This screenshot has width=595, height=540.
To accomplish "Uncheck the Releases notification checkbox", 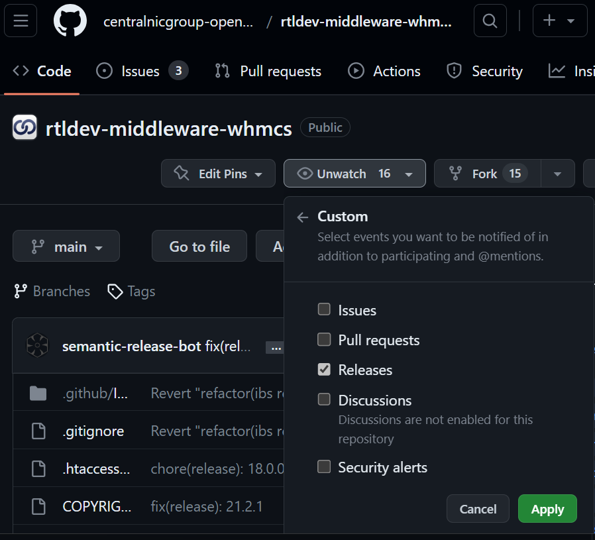I will [x=324, y=369].
